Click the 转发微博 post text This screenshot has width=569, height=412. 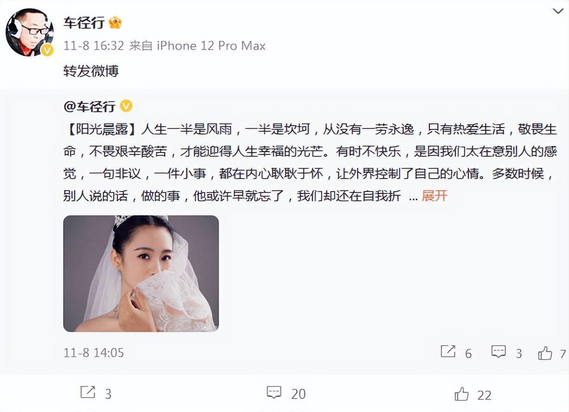tap(91, 71)
